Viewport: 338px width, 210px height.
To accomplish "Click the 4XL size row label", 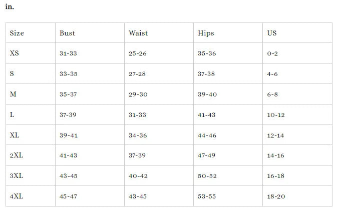I will click(17, 196).
